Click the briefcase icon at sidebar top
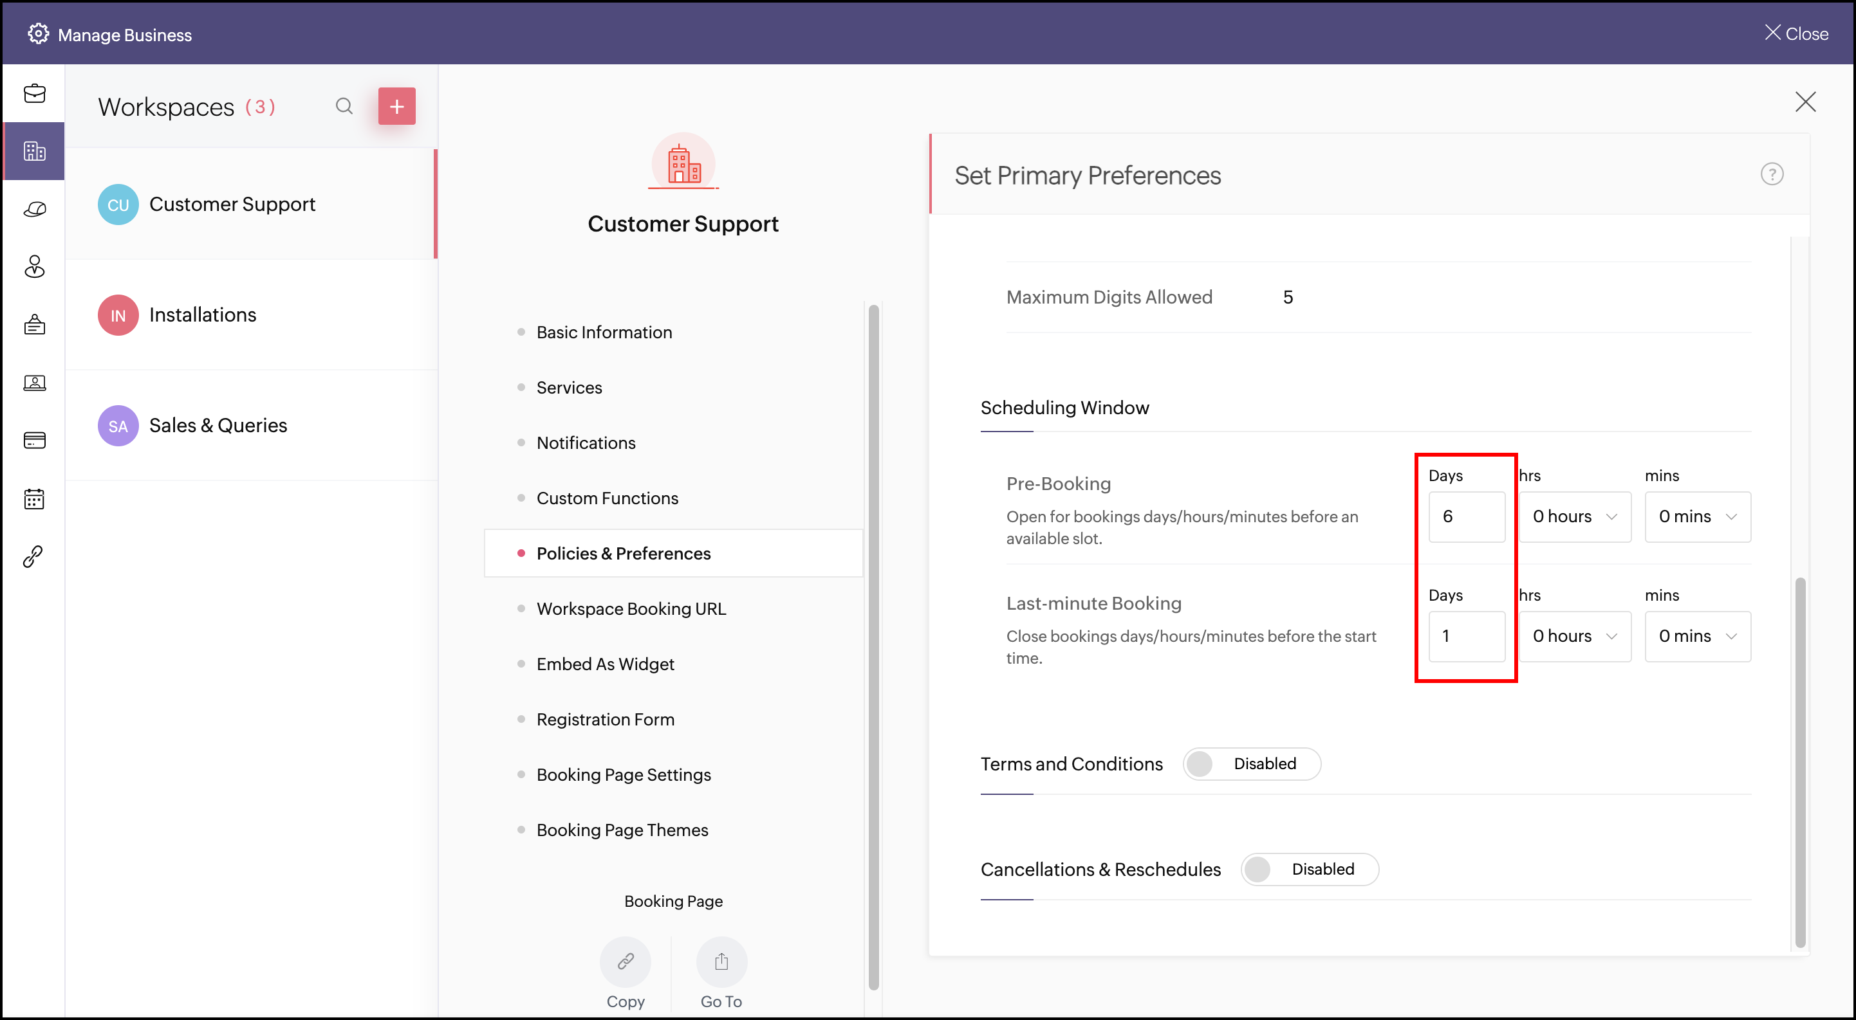 click(34, 94)
